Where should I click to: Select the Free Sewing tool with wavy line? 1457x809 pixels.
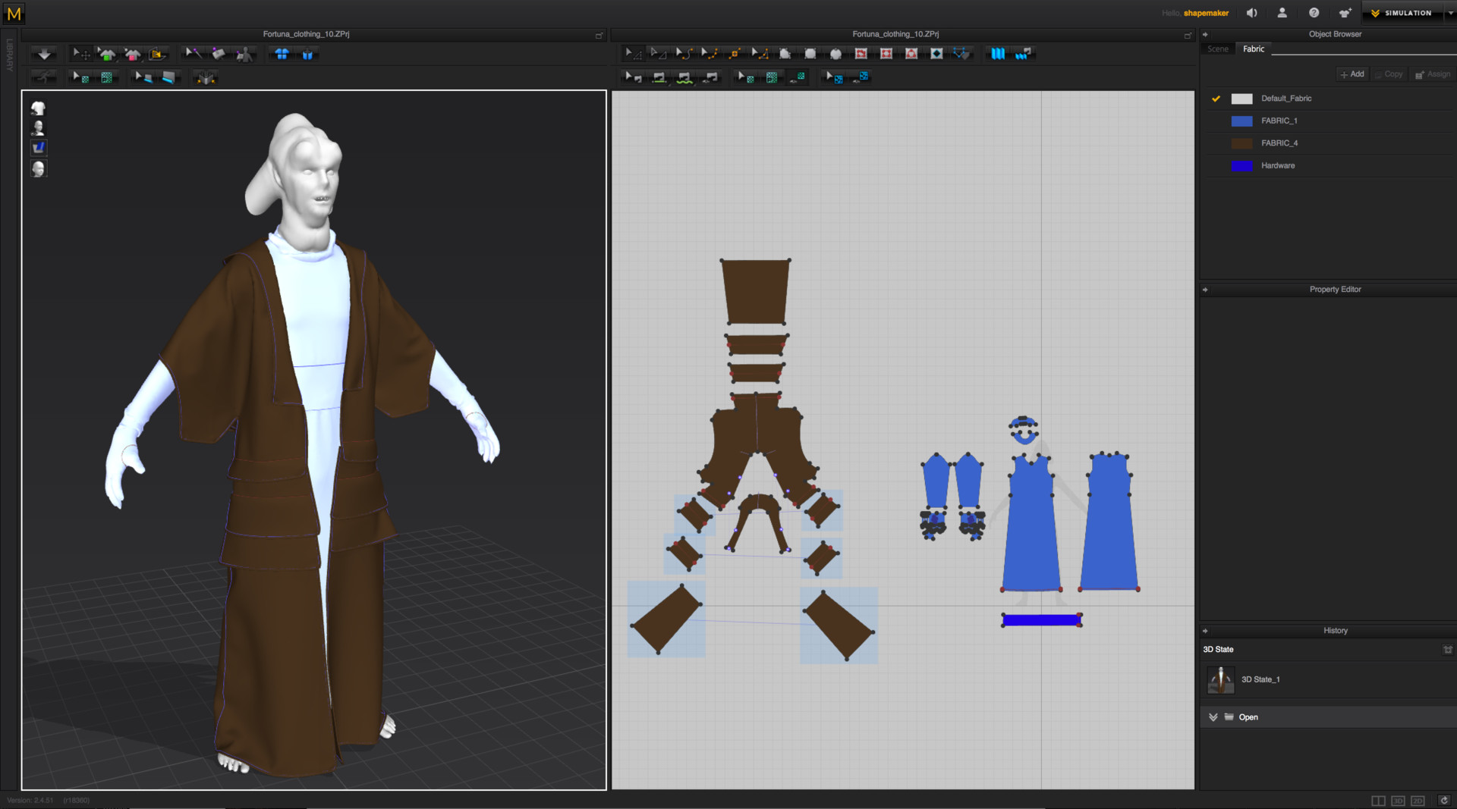[684, 77]
